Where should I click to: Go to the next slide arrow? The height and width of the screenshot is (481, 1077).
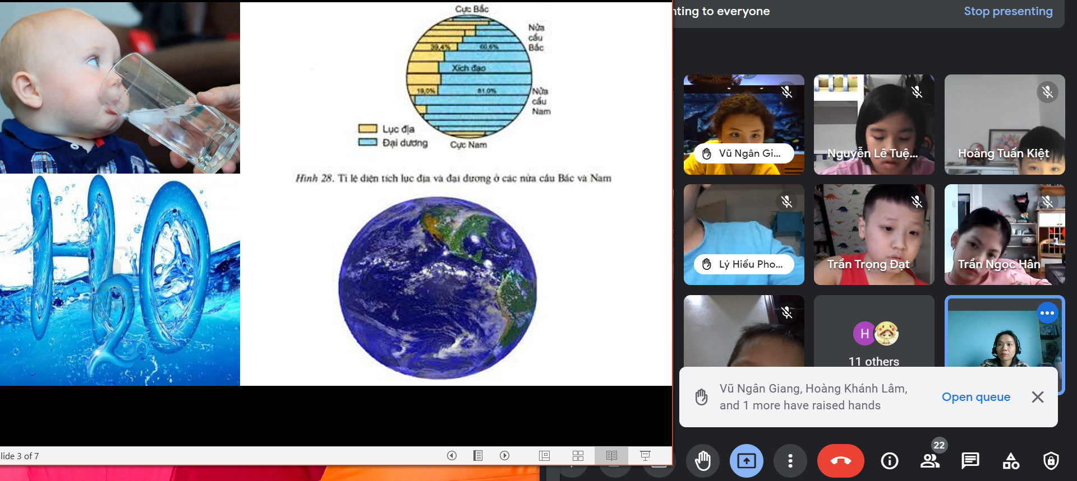[x=505, y=456]
